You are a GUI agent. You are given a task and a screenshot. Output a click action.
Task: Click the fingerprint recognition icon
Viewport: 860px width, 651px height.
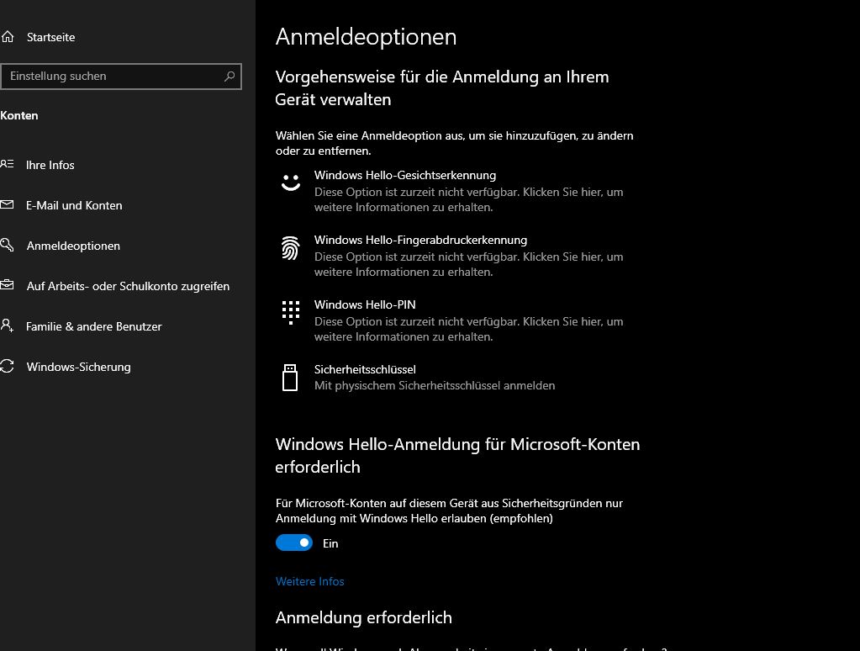tap(291, 247)
